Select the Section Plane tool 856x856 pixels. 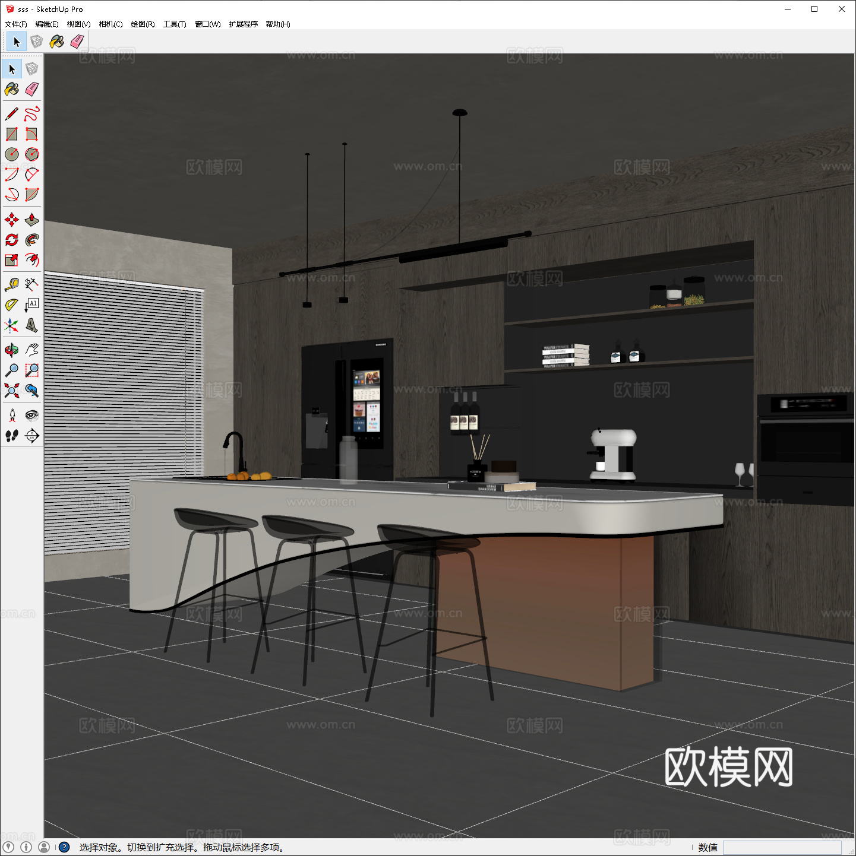32,435
